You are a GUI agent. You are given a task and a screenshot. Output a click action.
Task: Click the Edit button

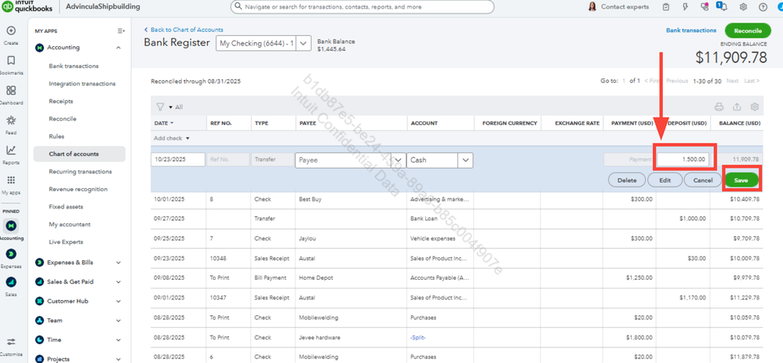point(665,180)
